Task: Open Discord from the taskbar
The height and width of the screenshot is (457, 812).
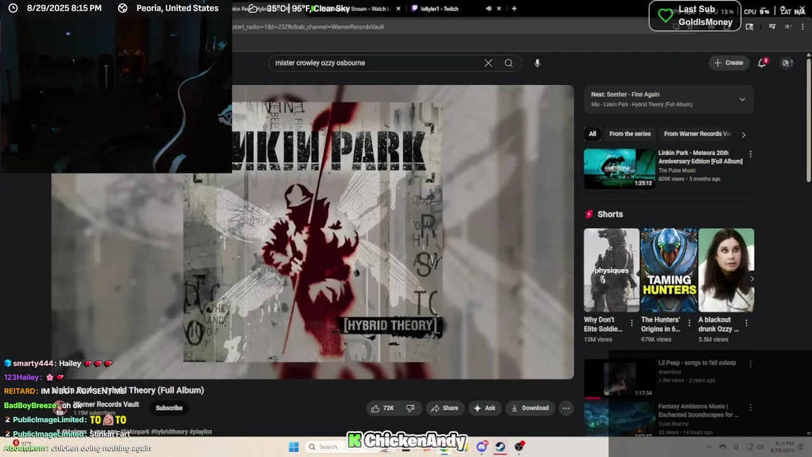Action: click(482, 447)
